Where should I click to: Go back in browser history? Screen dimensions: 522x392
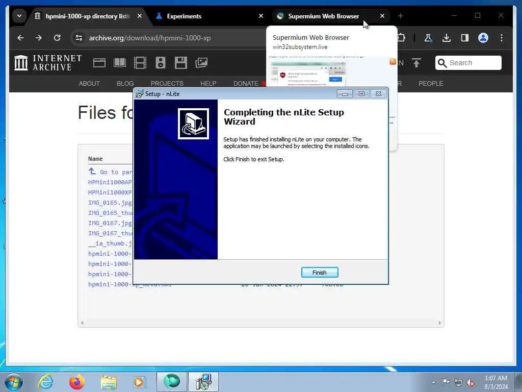click(20, 38)
